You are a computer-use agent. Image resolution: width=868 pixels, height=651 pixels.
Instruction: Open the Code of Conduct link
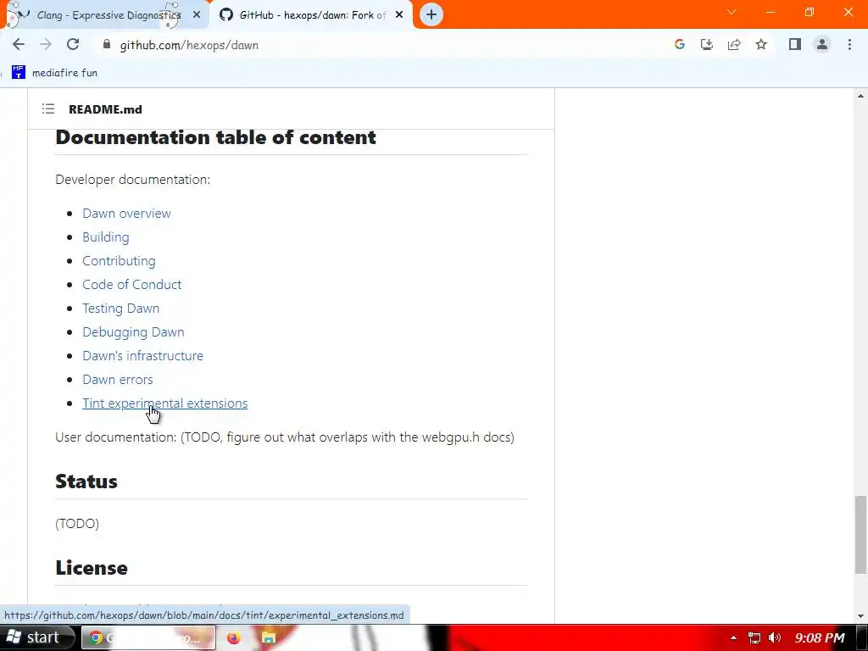pyautogui.click(x=131, y=285)
